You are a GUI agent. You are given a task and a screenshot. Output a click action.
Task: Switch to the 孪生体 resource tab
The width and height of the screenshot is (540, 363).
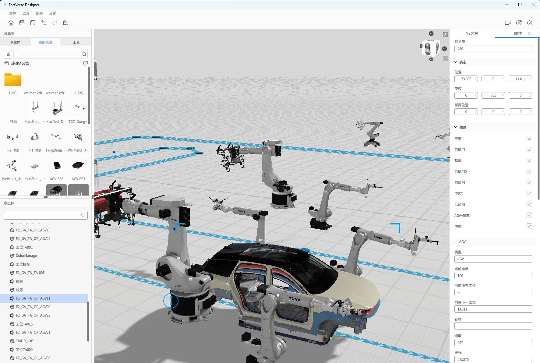pyautogui.click(x=15, y=42)
